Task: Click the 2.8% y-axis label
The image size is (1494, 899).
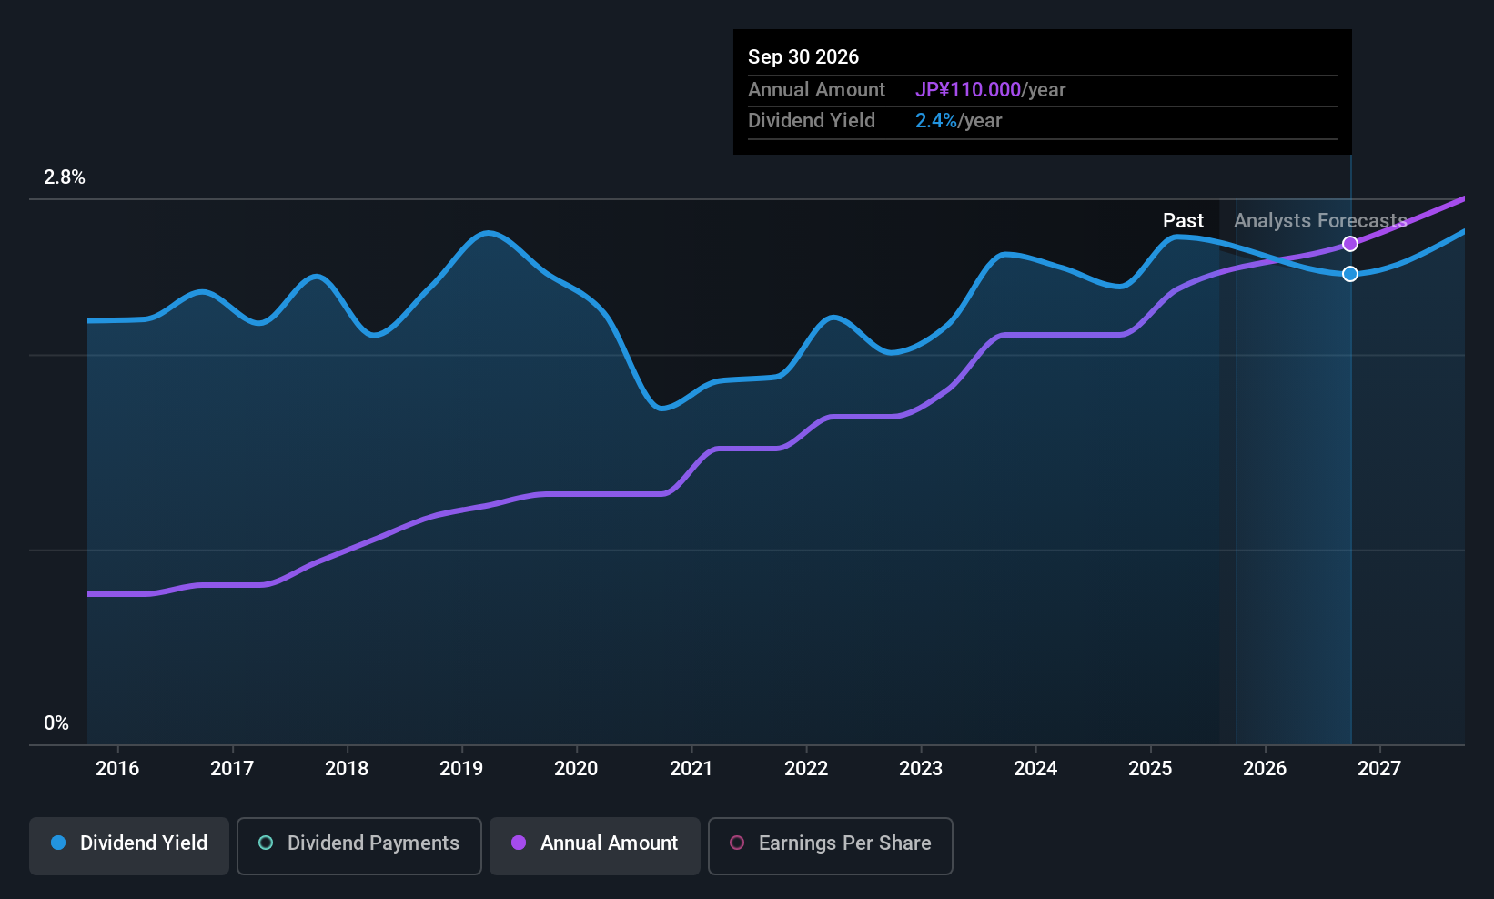Action: pos(65,177)
